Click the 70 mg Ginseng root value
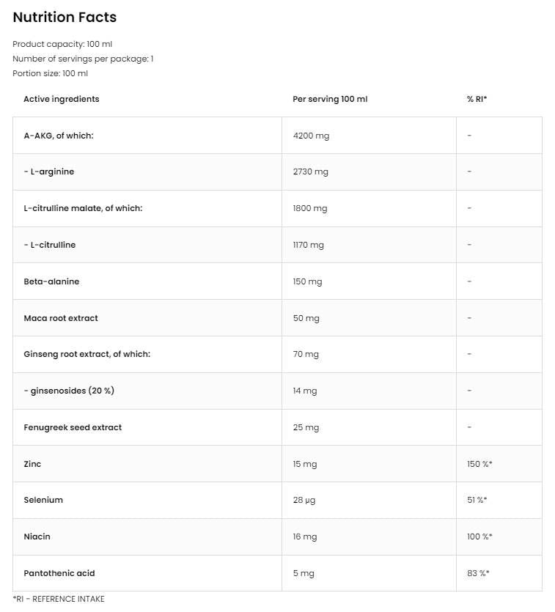 (306, 354)
